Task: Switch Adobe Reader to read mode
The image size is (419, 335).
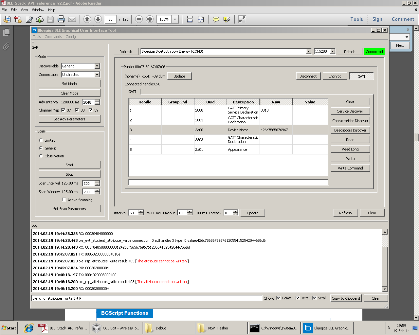Action: click(x=242, y=19)
